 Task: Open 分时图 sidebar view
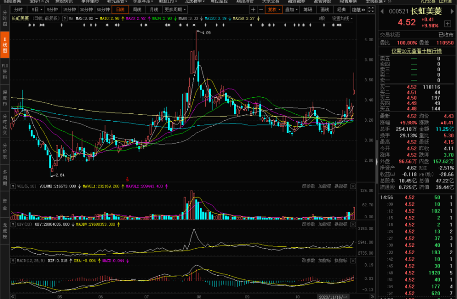click(5, 18)
